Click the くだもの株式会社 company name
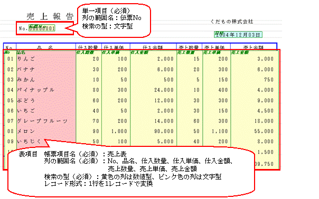This screenshot has height=199, width=319. click(231, 22)
